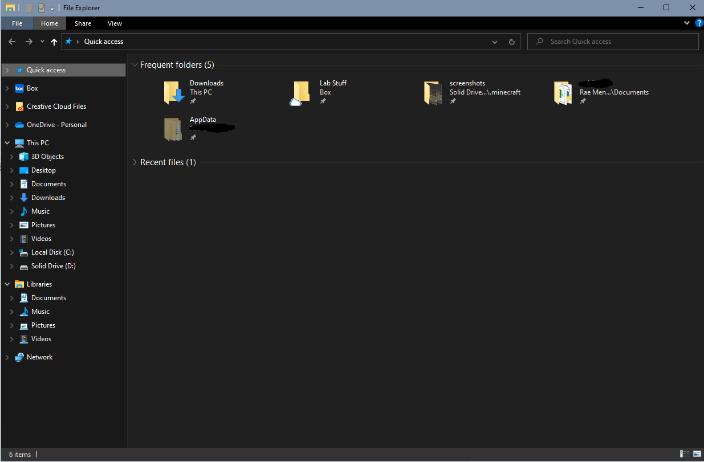Click the Pictures icon under Libraries
This screenshot has height=462, width=704.
click(24, 325)
